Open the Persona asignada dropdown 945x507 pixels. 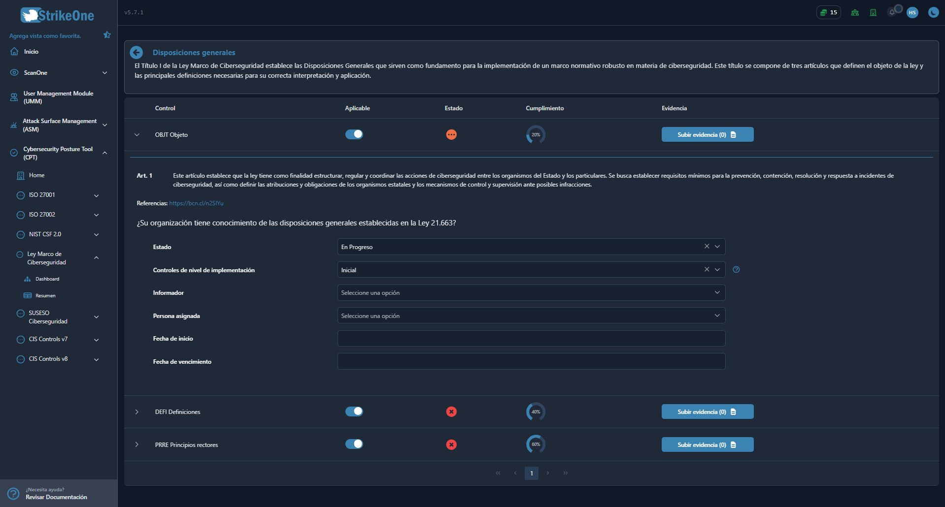531,316
